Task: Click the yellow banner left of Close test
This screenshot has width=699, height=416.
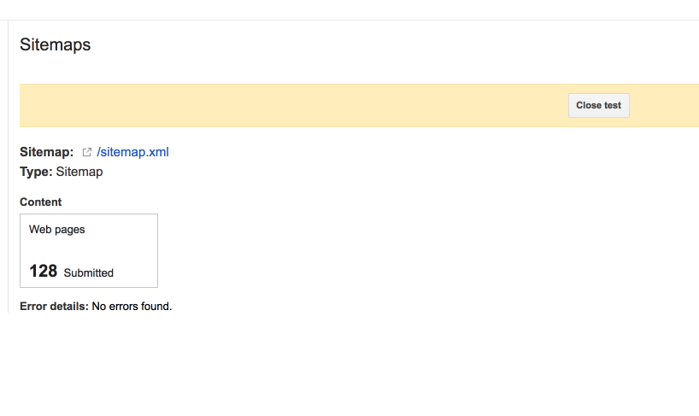Action: click(294, 106)
